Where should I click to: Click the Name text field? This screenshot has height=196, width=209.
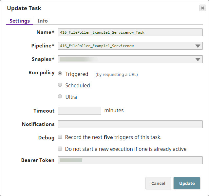(130, 32)
